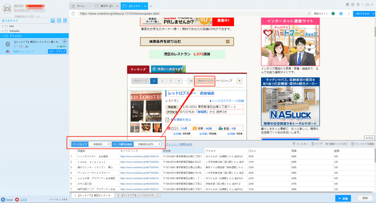This screenshot has height=203, width=376.
Task: Open the PCブラウザ dropdown arrow
Action: point(373,14)
